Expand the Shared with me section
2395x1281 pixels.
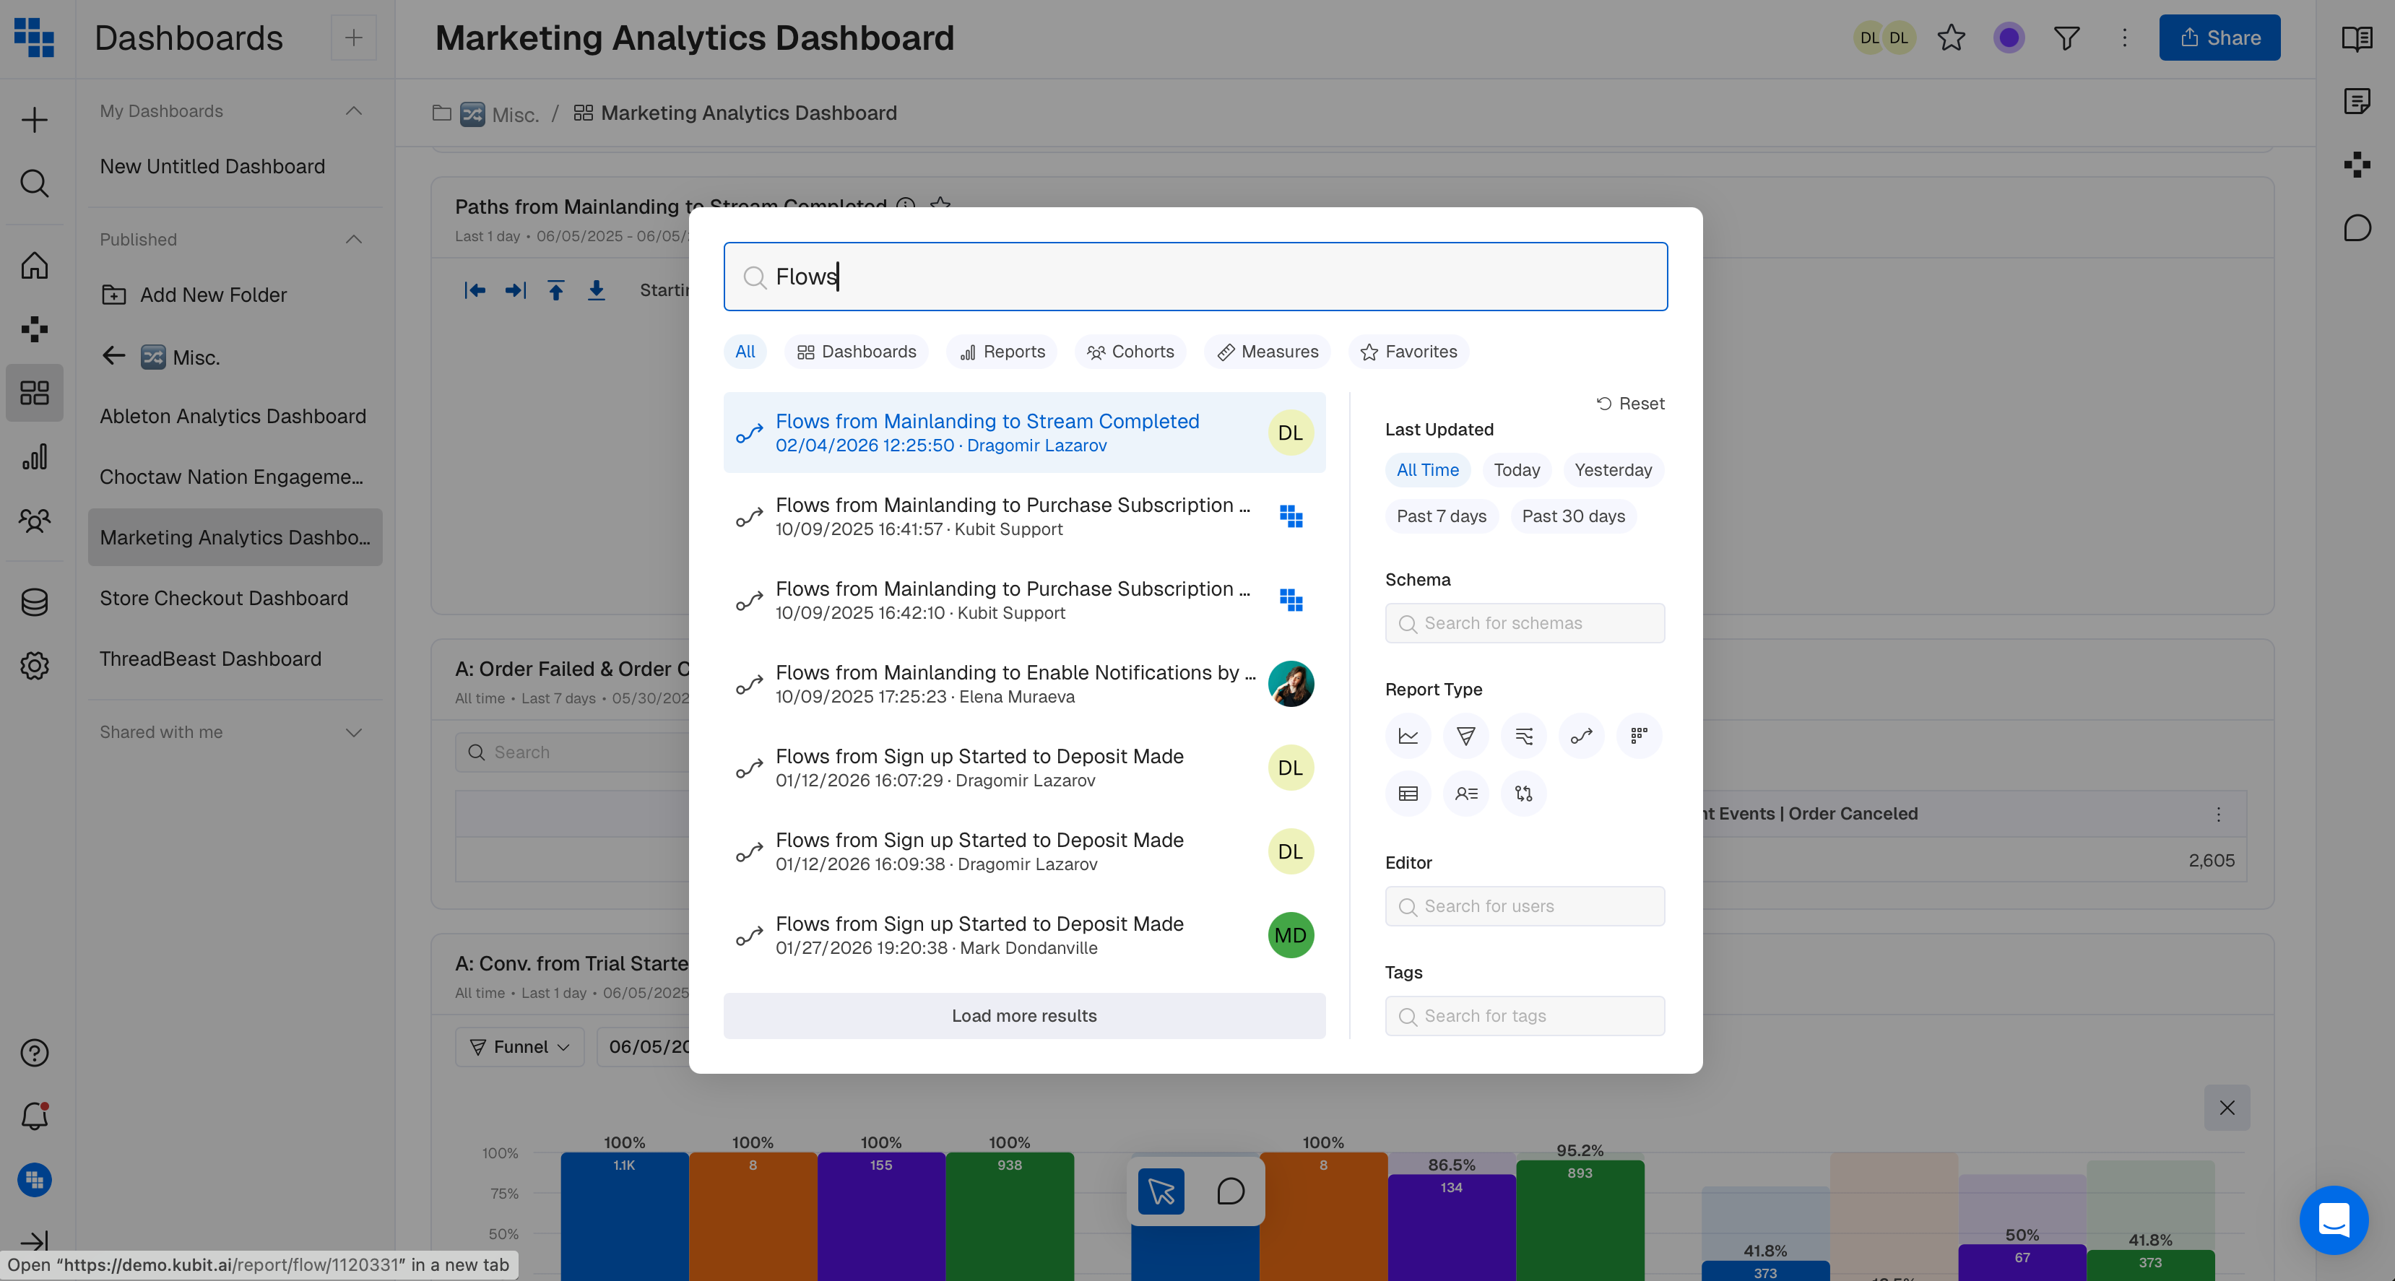pyautogui.click(x=353, y=732)
